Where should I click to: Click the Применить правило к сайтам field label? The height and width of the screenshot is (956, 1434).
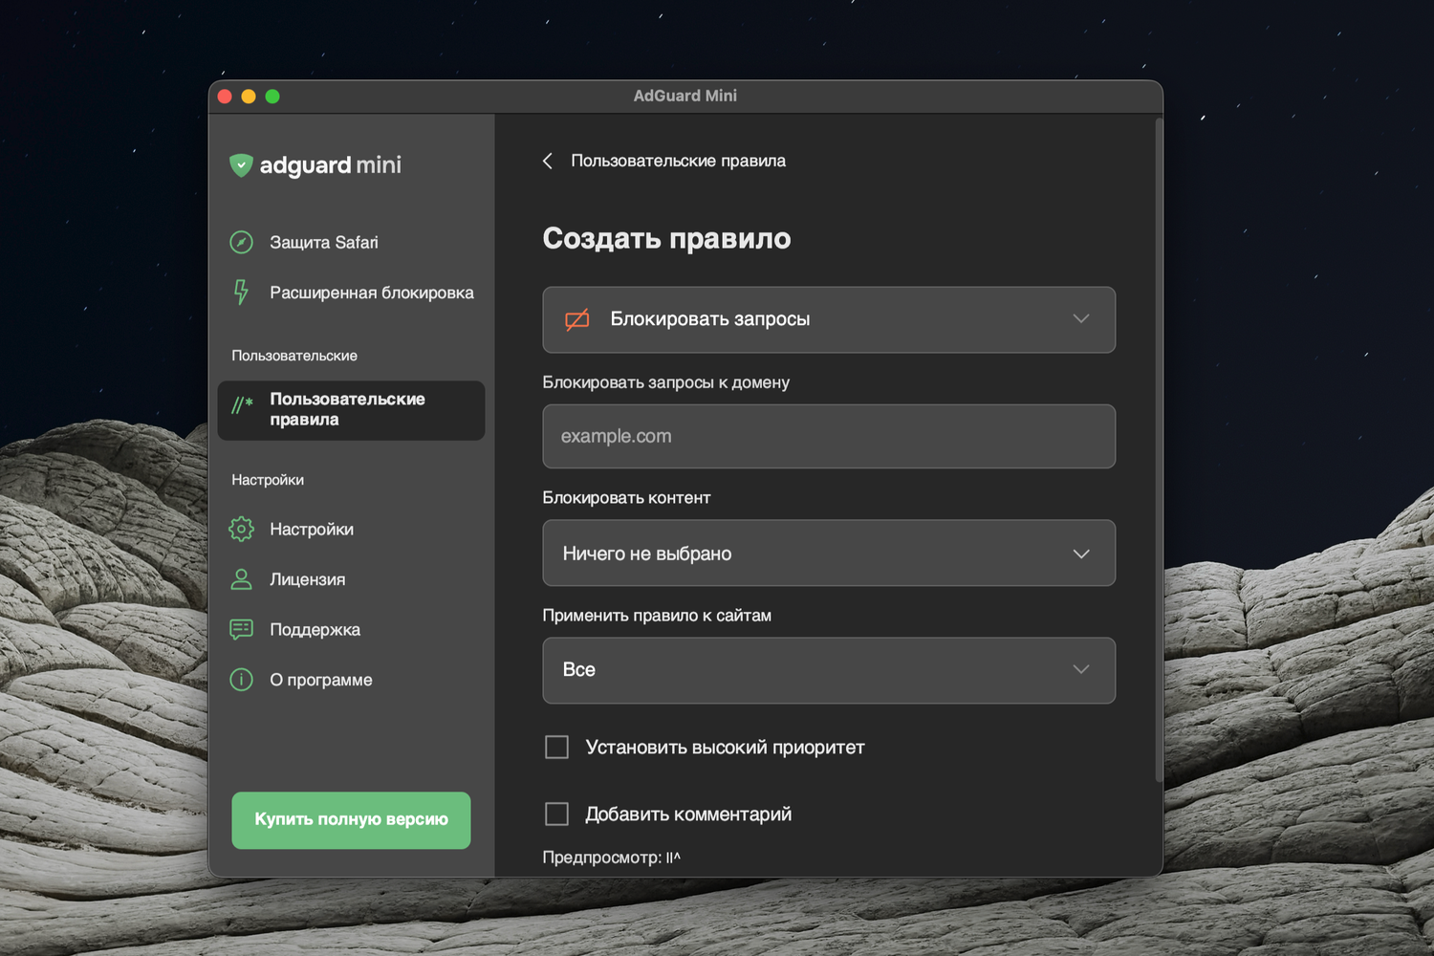pyautogui.click(x=657, y=616)
